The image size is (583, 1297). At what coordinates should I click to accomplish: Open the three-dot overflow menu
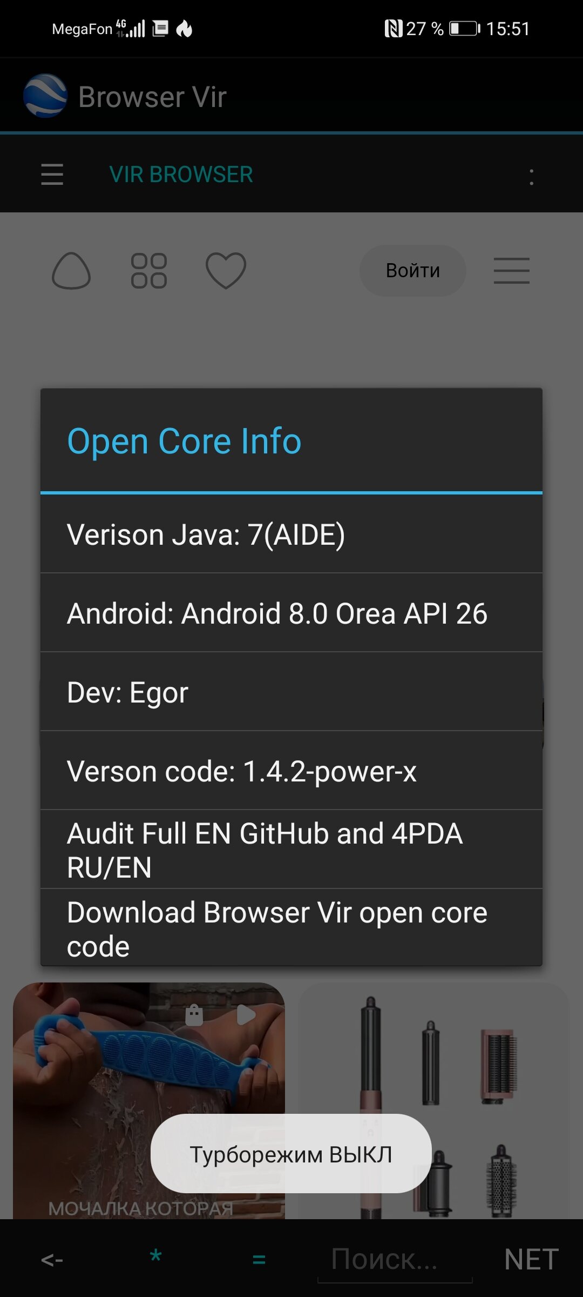click(x=532, y=177)
